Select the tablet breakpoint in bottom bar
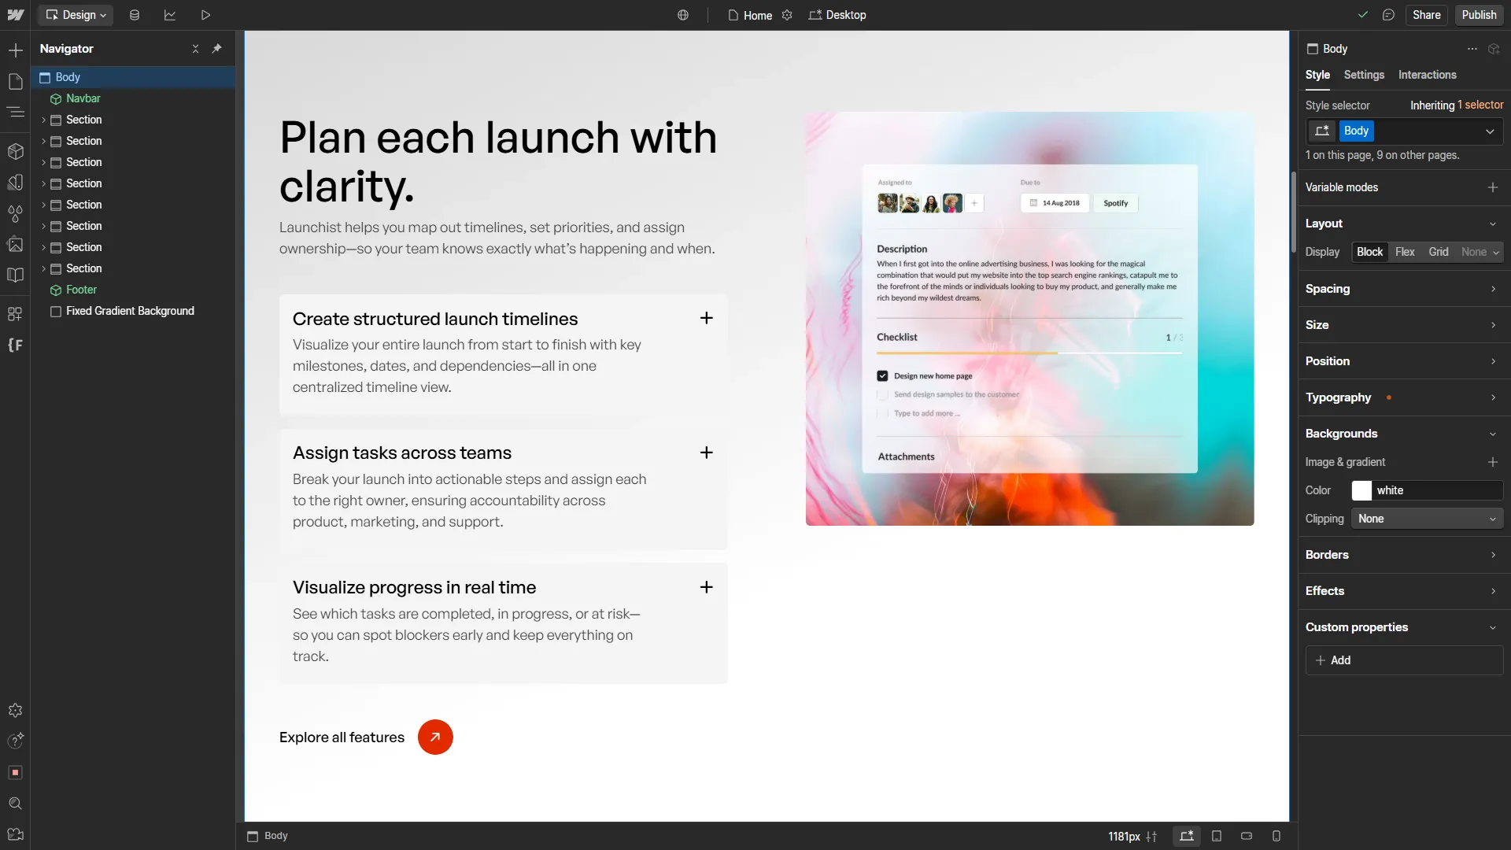The width and height of the screenshot is (1511, 850). tap(1217, 836)
